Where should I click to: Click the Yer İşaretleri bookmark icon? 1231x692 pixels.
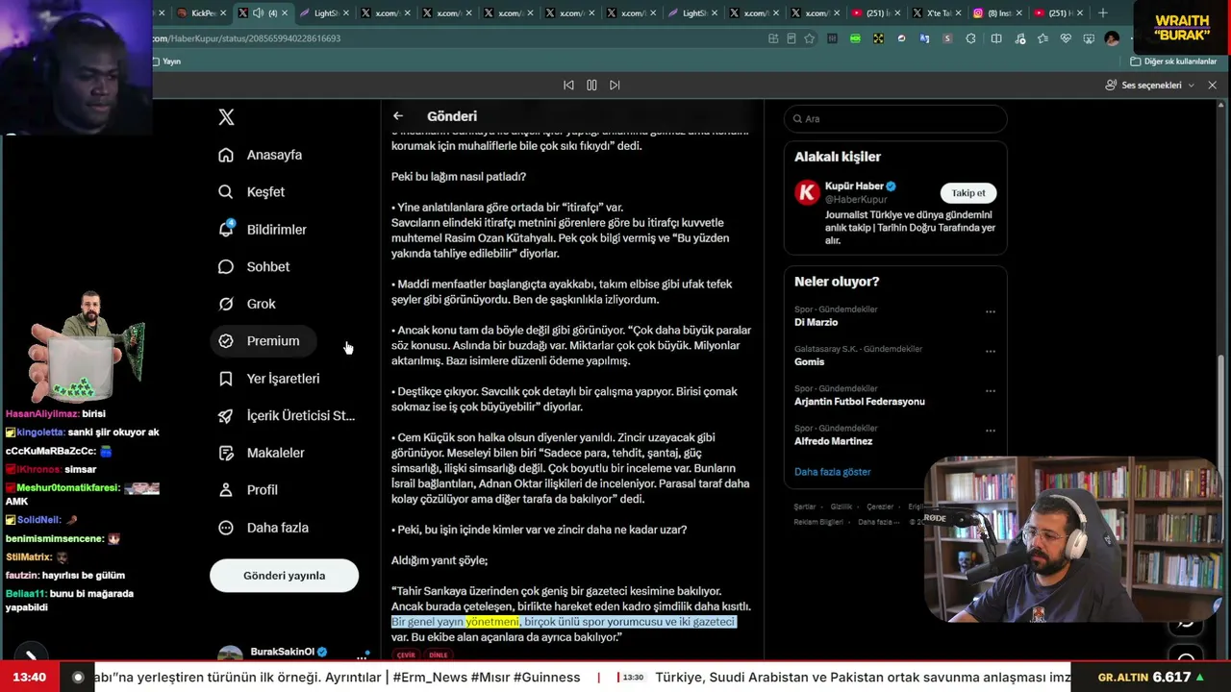[x=226, y=379]
